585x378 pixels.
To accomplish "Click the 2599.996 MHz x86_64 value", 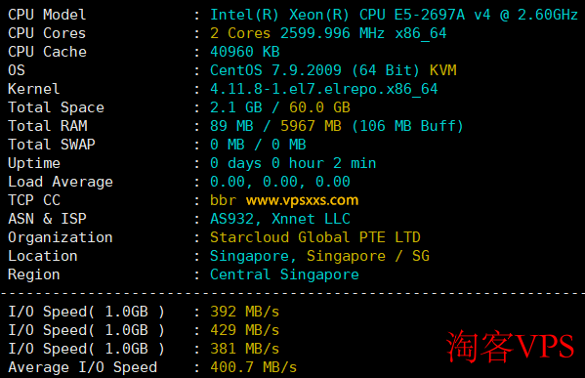I will click(363, 33).
